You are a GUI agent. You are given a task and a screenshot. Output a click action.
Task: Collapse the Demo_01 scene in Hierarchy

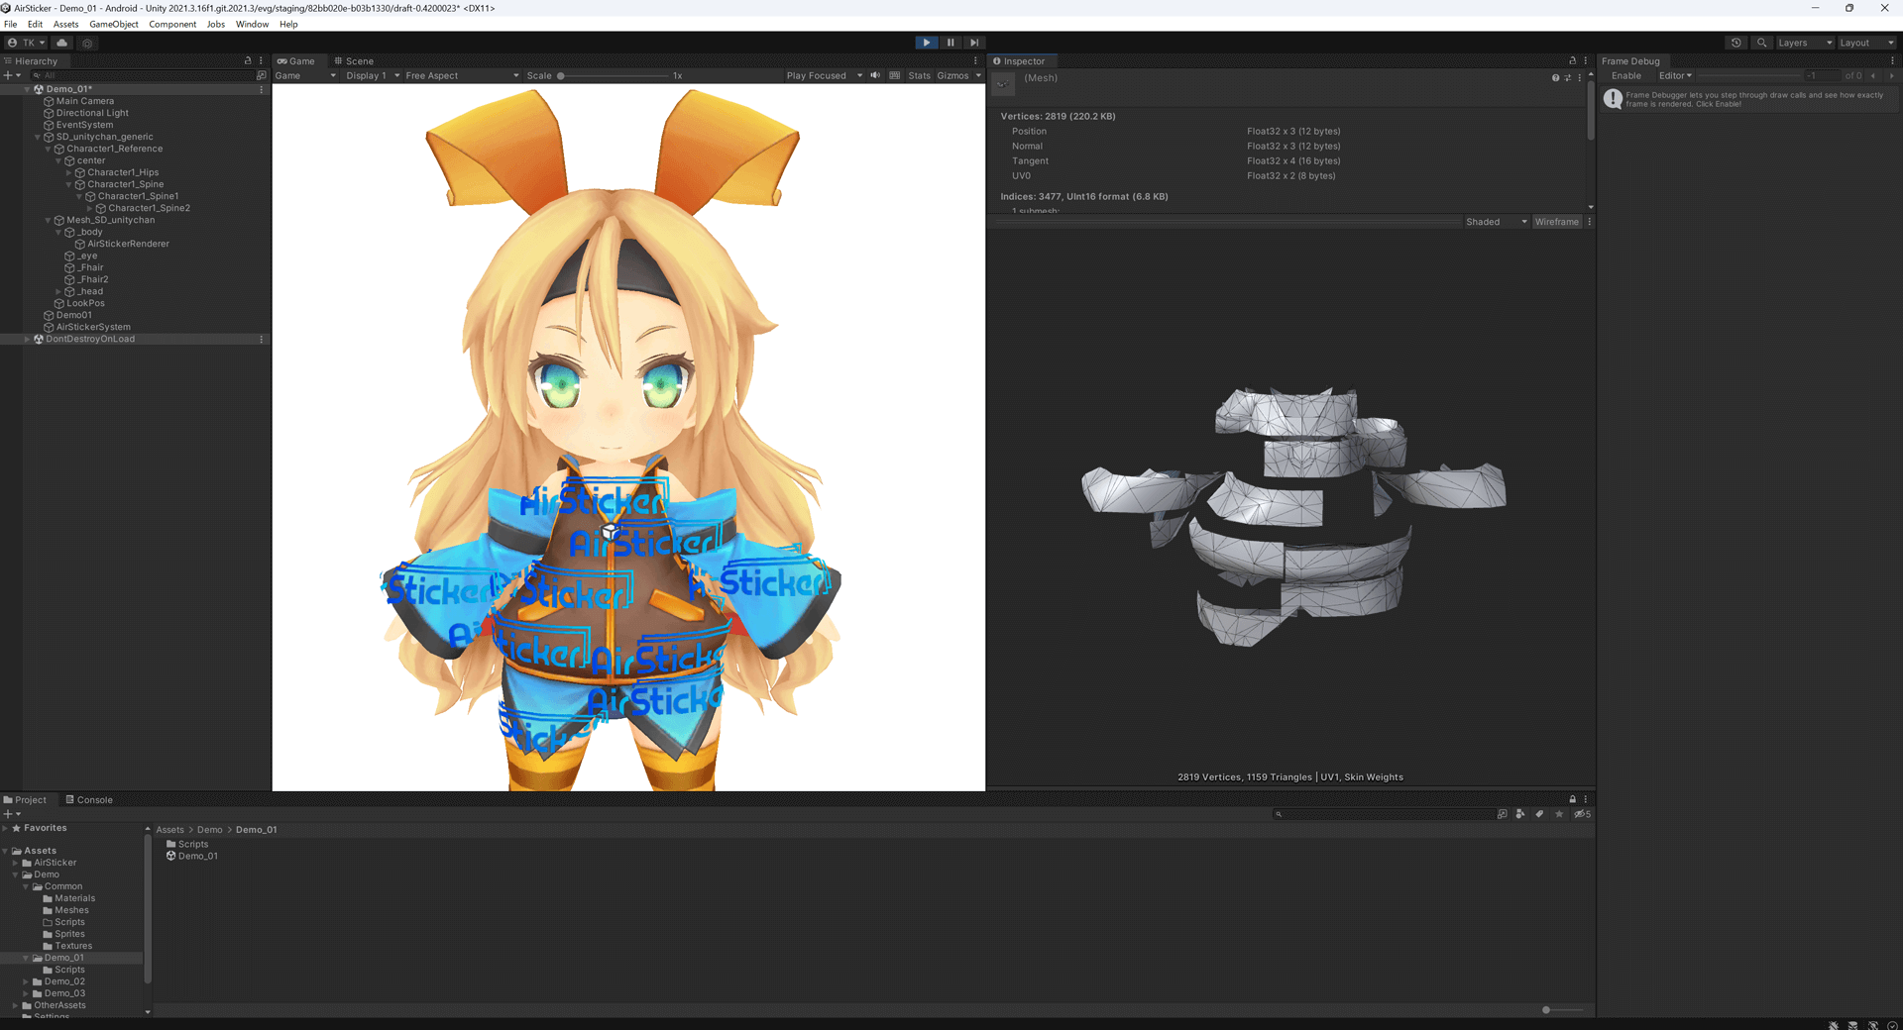[27, 89]
